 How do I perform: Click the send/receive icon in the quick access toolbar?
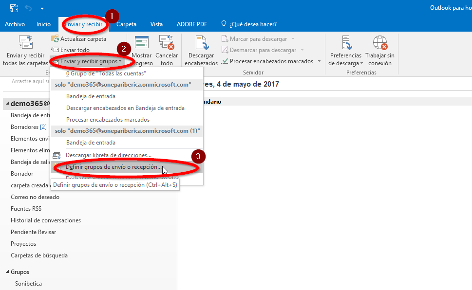pyautogui.click(x=14, y=8)
